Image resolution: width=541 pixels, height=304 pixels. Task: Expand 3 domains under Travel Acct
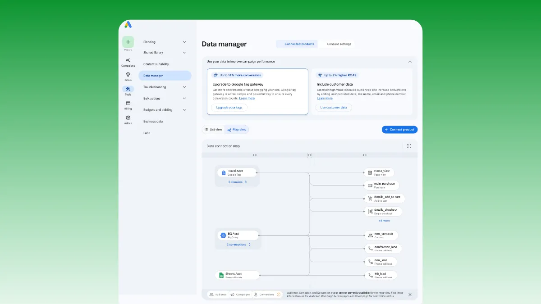238,182
